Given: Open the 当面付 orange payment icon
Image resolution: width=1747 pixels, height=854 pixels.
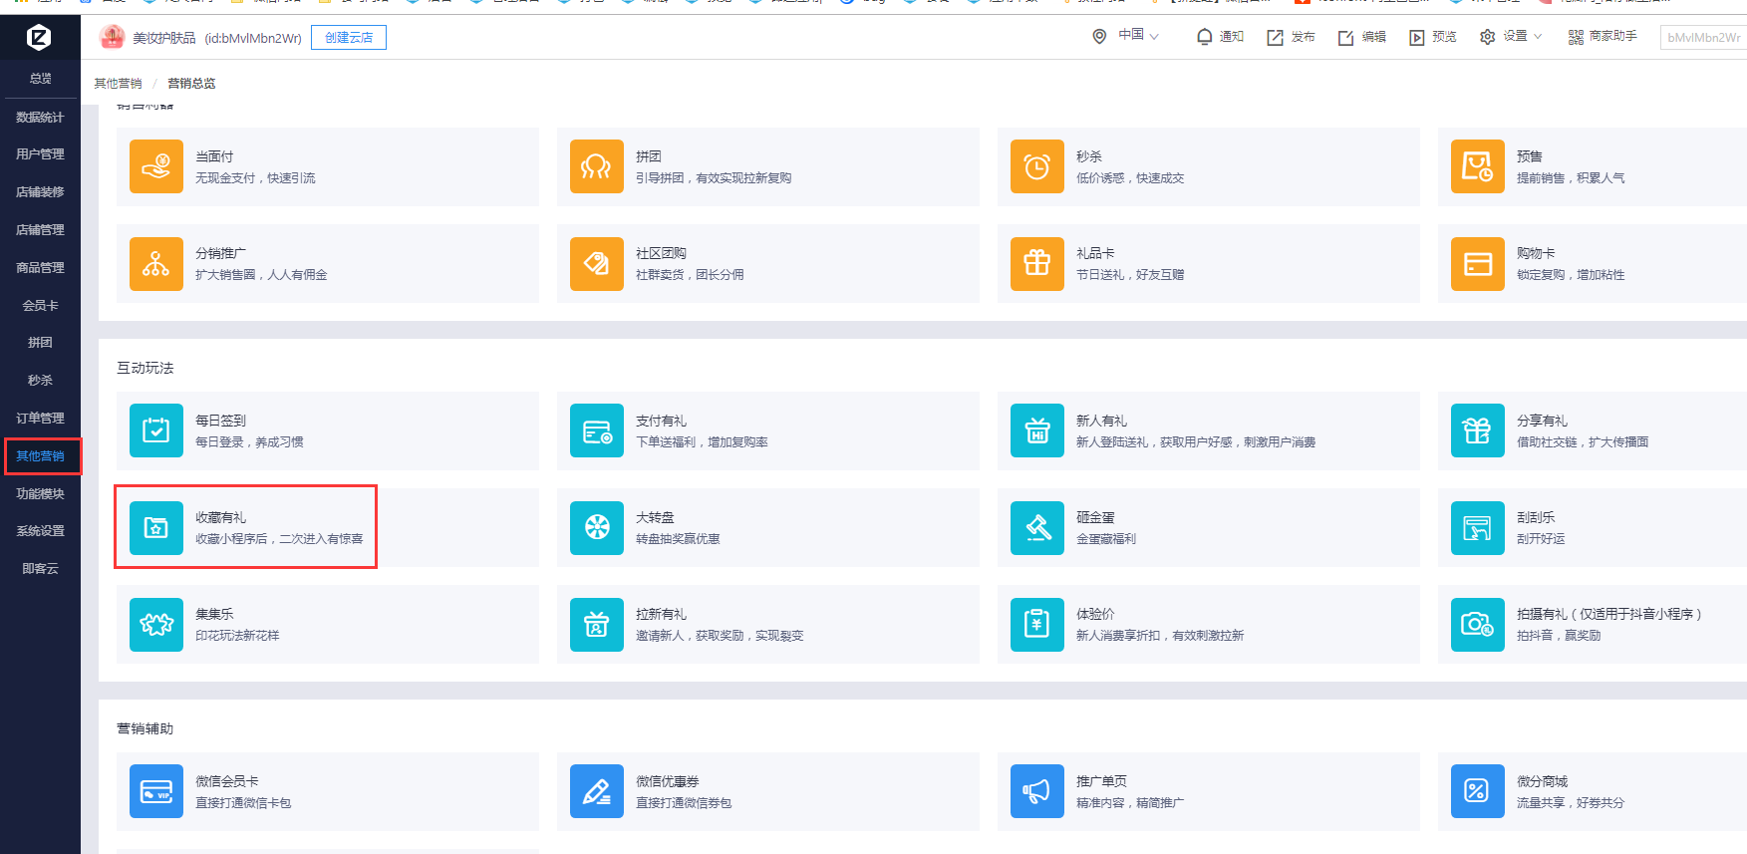Looking at the screenshot, I should [x=156, y=166].
